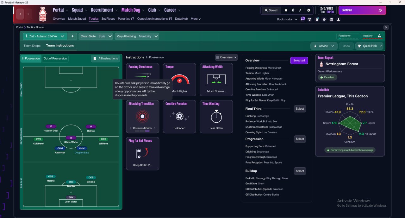405x218 pixels.
Task: Open the Match Day menu
Action: (133, 10)
